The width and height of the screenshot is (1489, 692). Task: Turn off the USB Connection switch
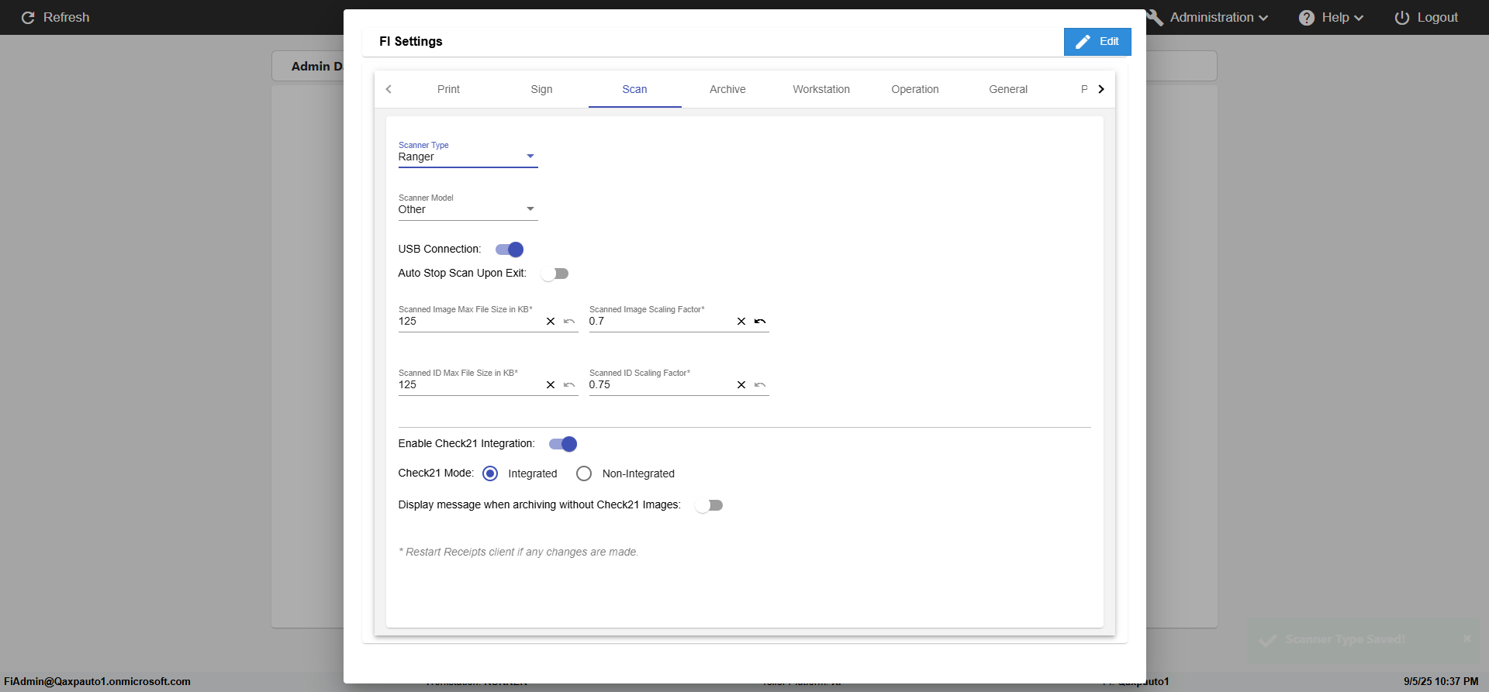(510, 250)
